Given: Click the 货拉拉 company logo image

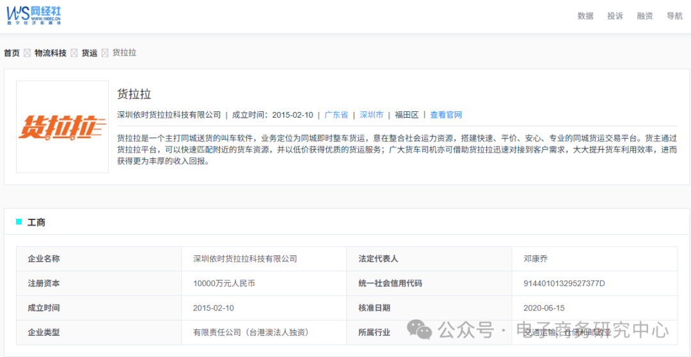Looking at the screenshot, I should pyautogui.click(x=62, y=127).
